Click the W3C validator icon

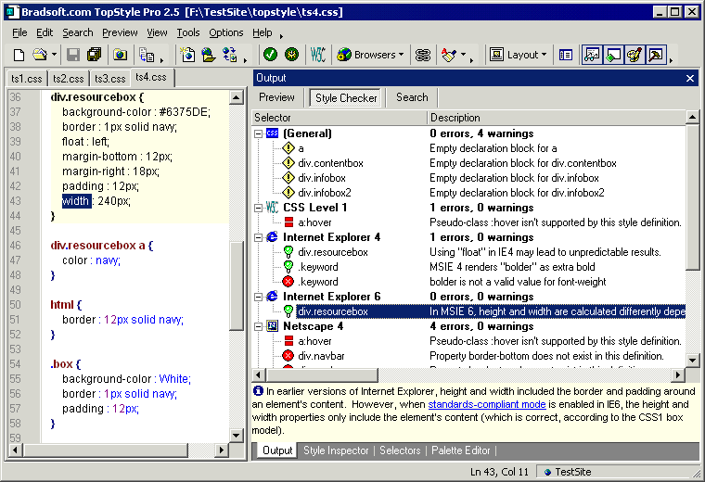point(318,55)
